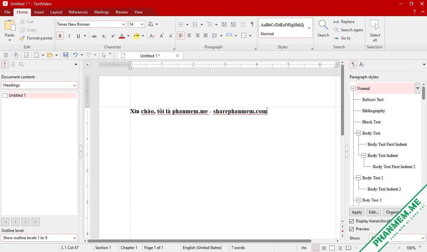427x252 pixels.
Task: Apply strikethrough to text
Action: click(94, 36)
